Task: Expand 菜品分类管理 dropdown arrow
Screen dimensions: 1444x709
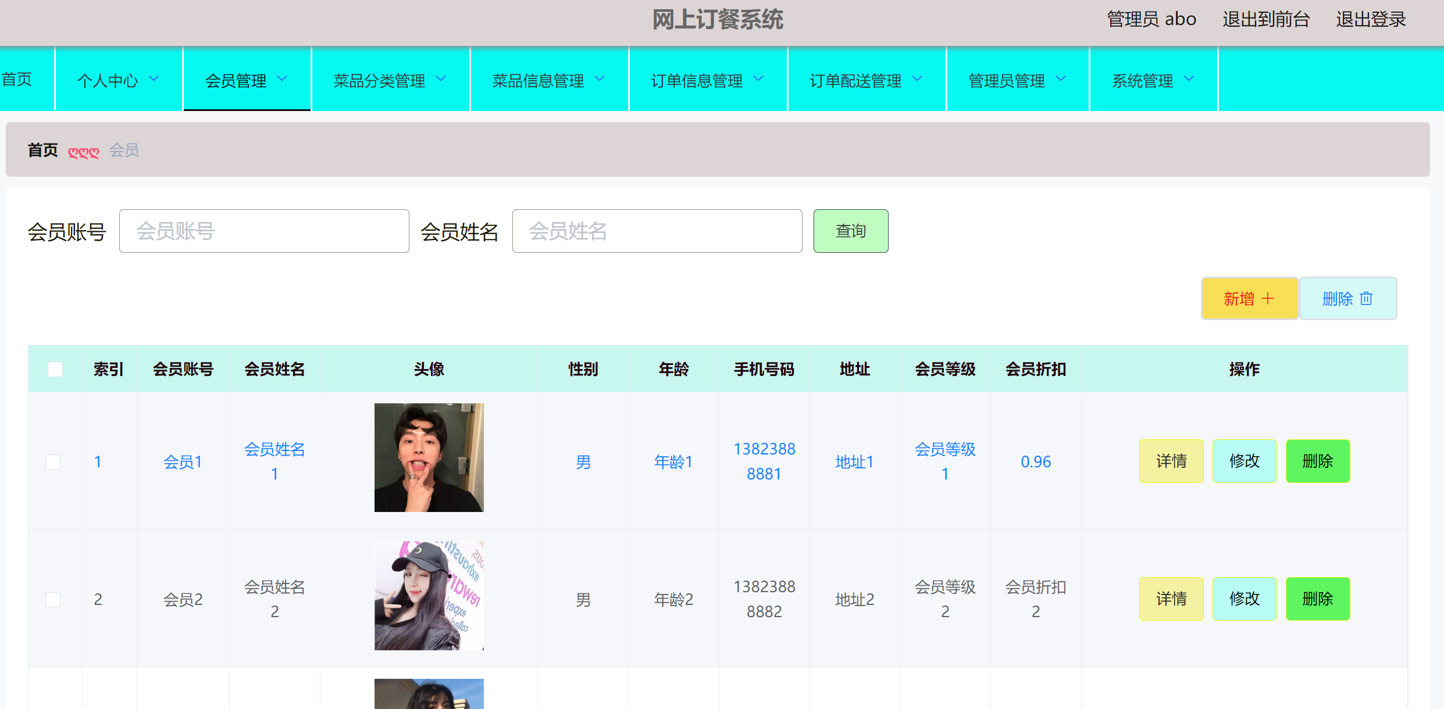Action: 441,79
